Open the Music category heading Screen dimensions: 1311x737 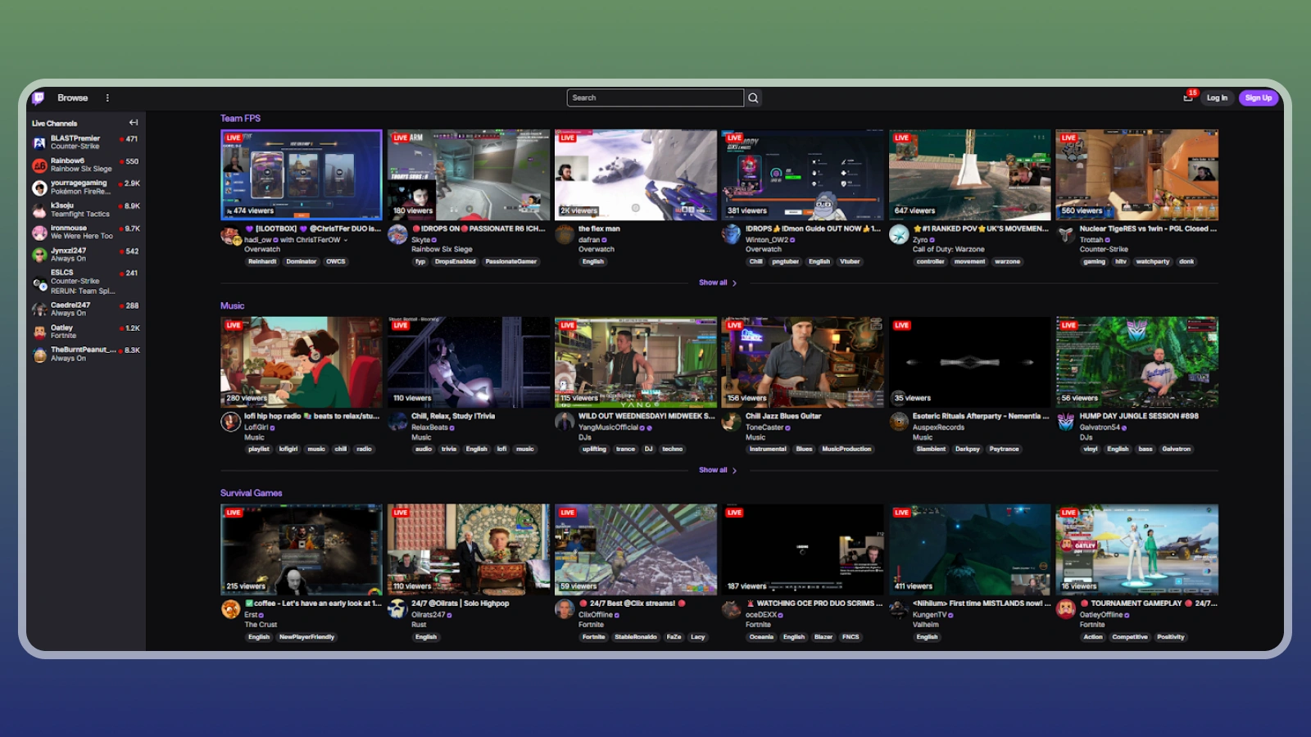[x=232, y=306]
